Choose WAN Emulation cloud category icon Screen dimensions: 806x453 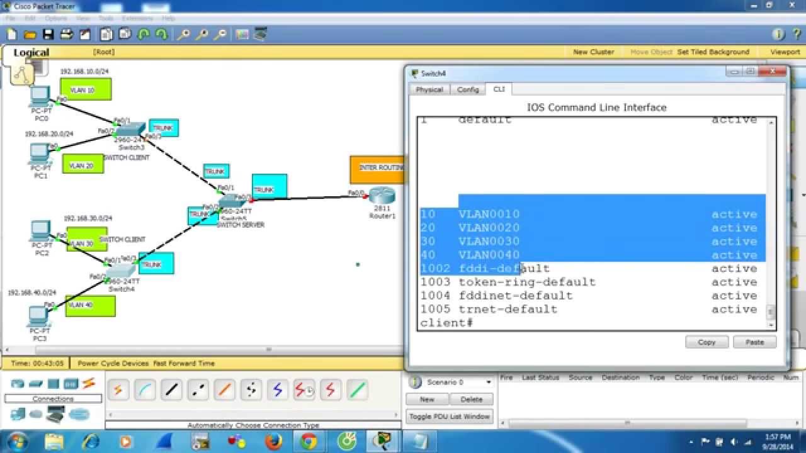pos(36,414)
